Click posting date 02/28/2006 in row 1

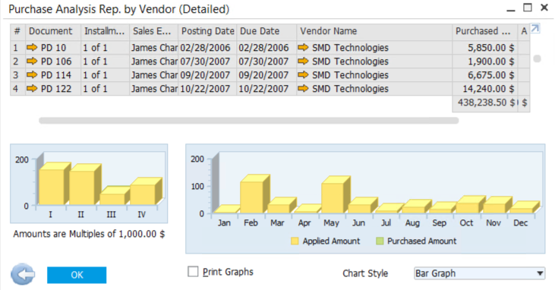[207, 48]
